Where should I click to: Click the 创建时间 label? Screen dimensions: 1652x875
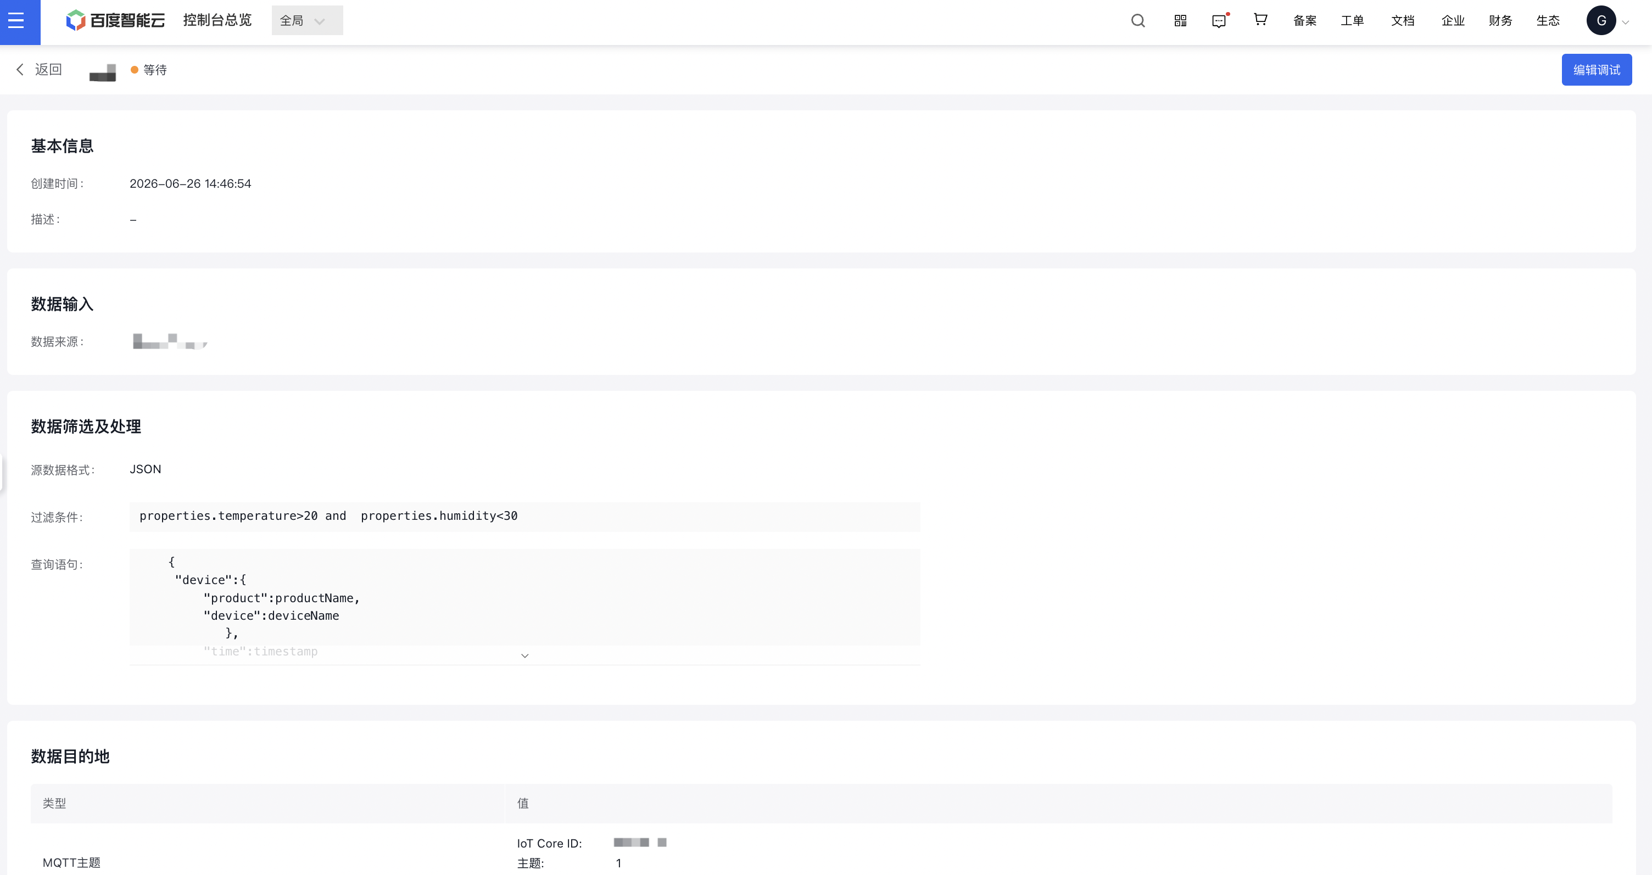pyautogui.click(x=57, y=183)
